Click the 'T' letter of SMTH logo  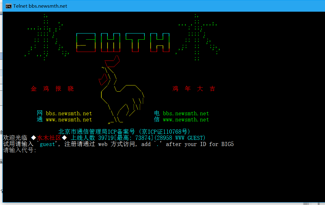coord(135,42)
